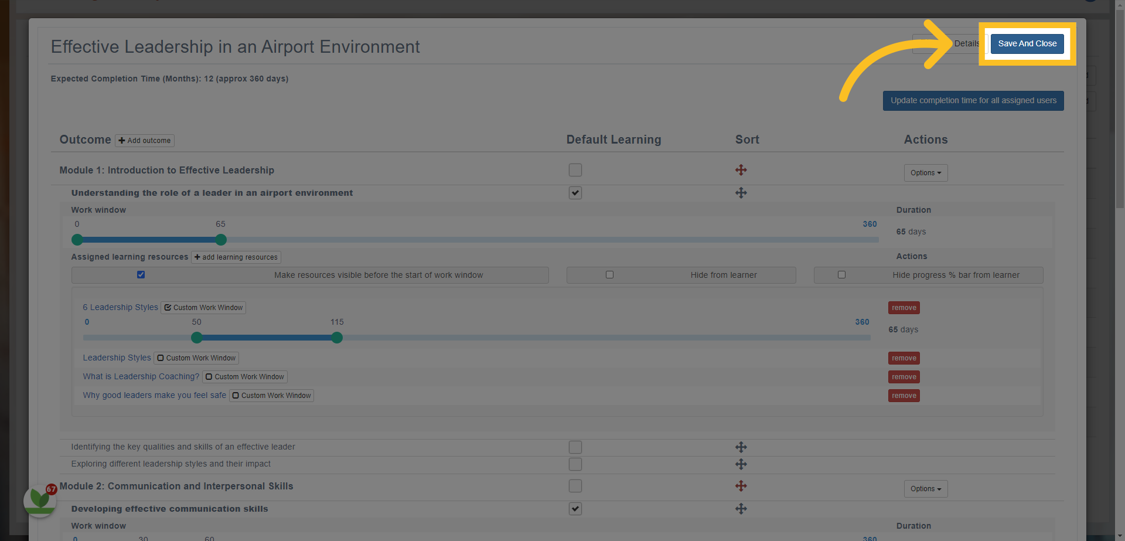
Task: Toggle Custom Work Window for Why good leaders
Action: click(x=271, y=396)
